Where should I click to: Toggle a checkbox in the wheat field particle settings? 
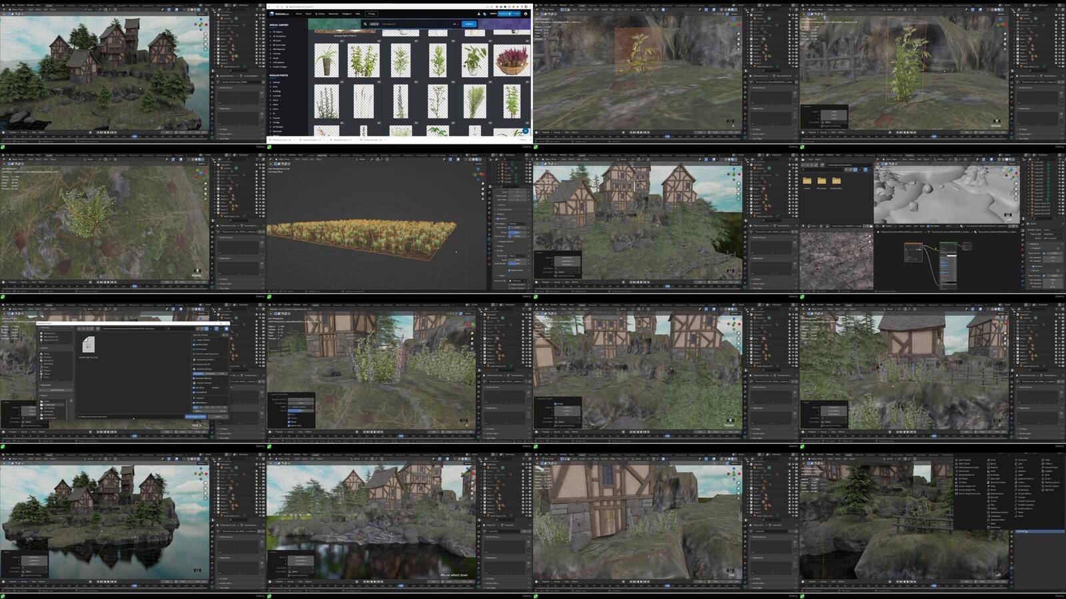498,218
